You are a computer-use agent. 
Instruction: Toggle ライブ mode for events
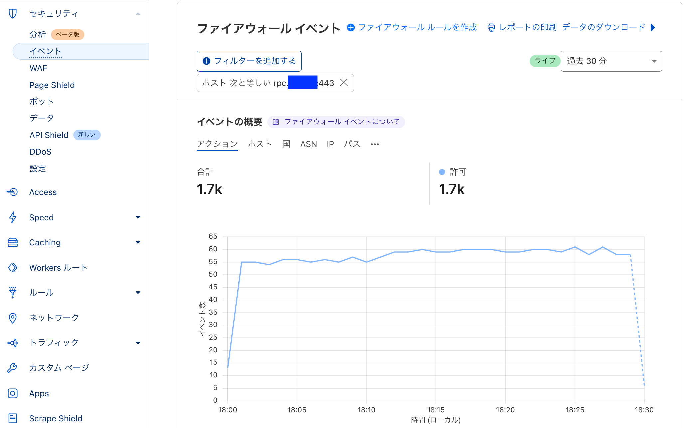point(544,61)
